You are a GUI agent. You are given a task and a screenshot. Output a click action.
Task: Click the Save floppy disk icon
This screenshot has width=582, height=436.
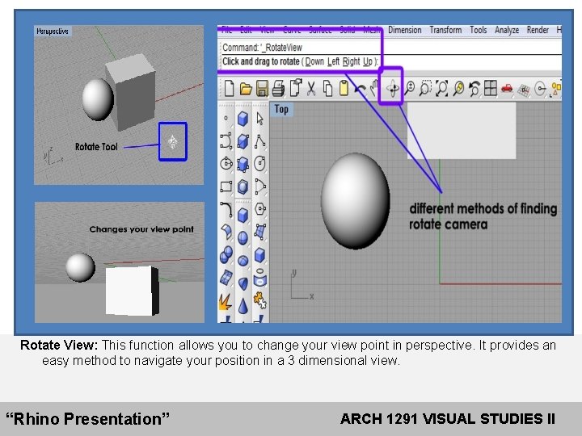coord(262,89)
